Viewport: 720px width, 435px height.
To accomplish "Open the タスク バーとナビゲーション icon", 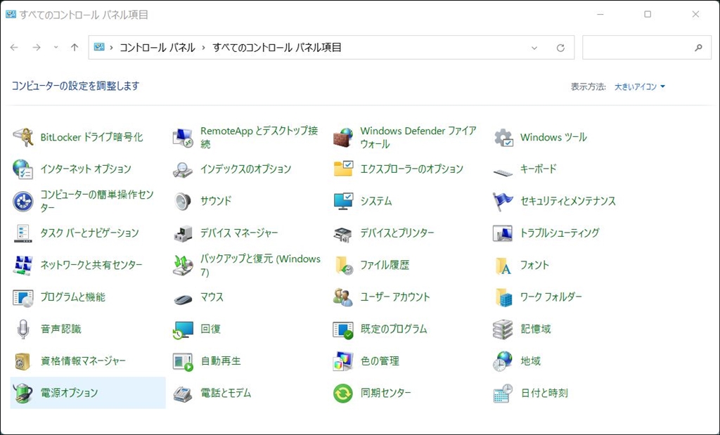I will click(x=22, y=233).
